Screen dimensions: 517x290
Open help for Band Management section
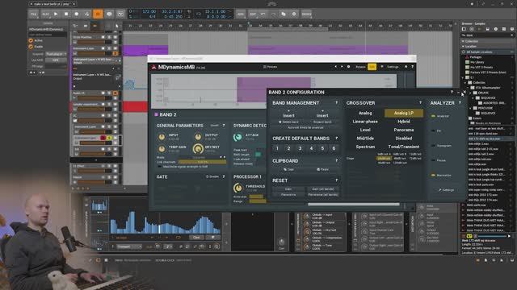point(337,103)
